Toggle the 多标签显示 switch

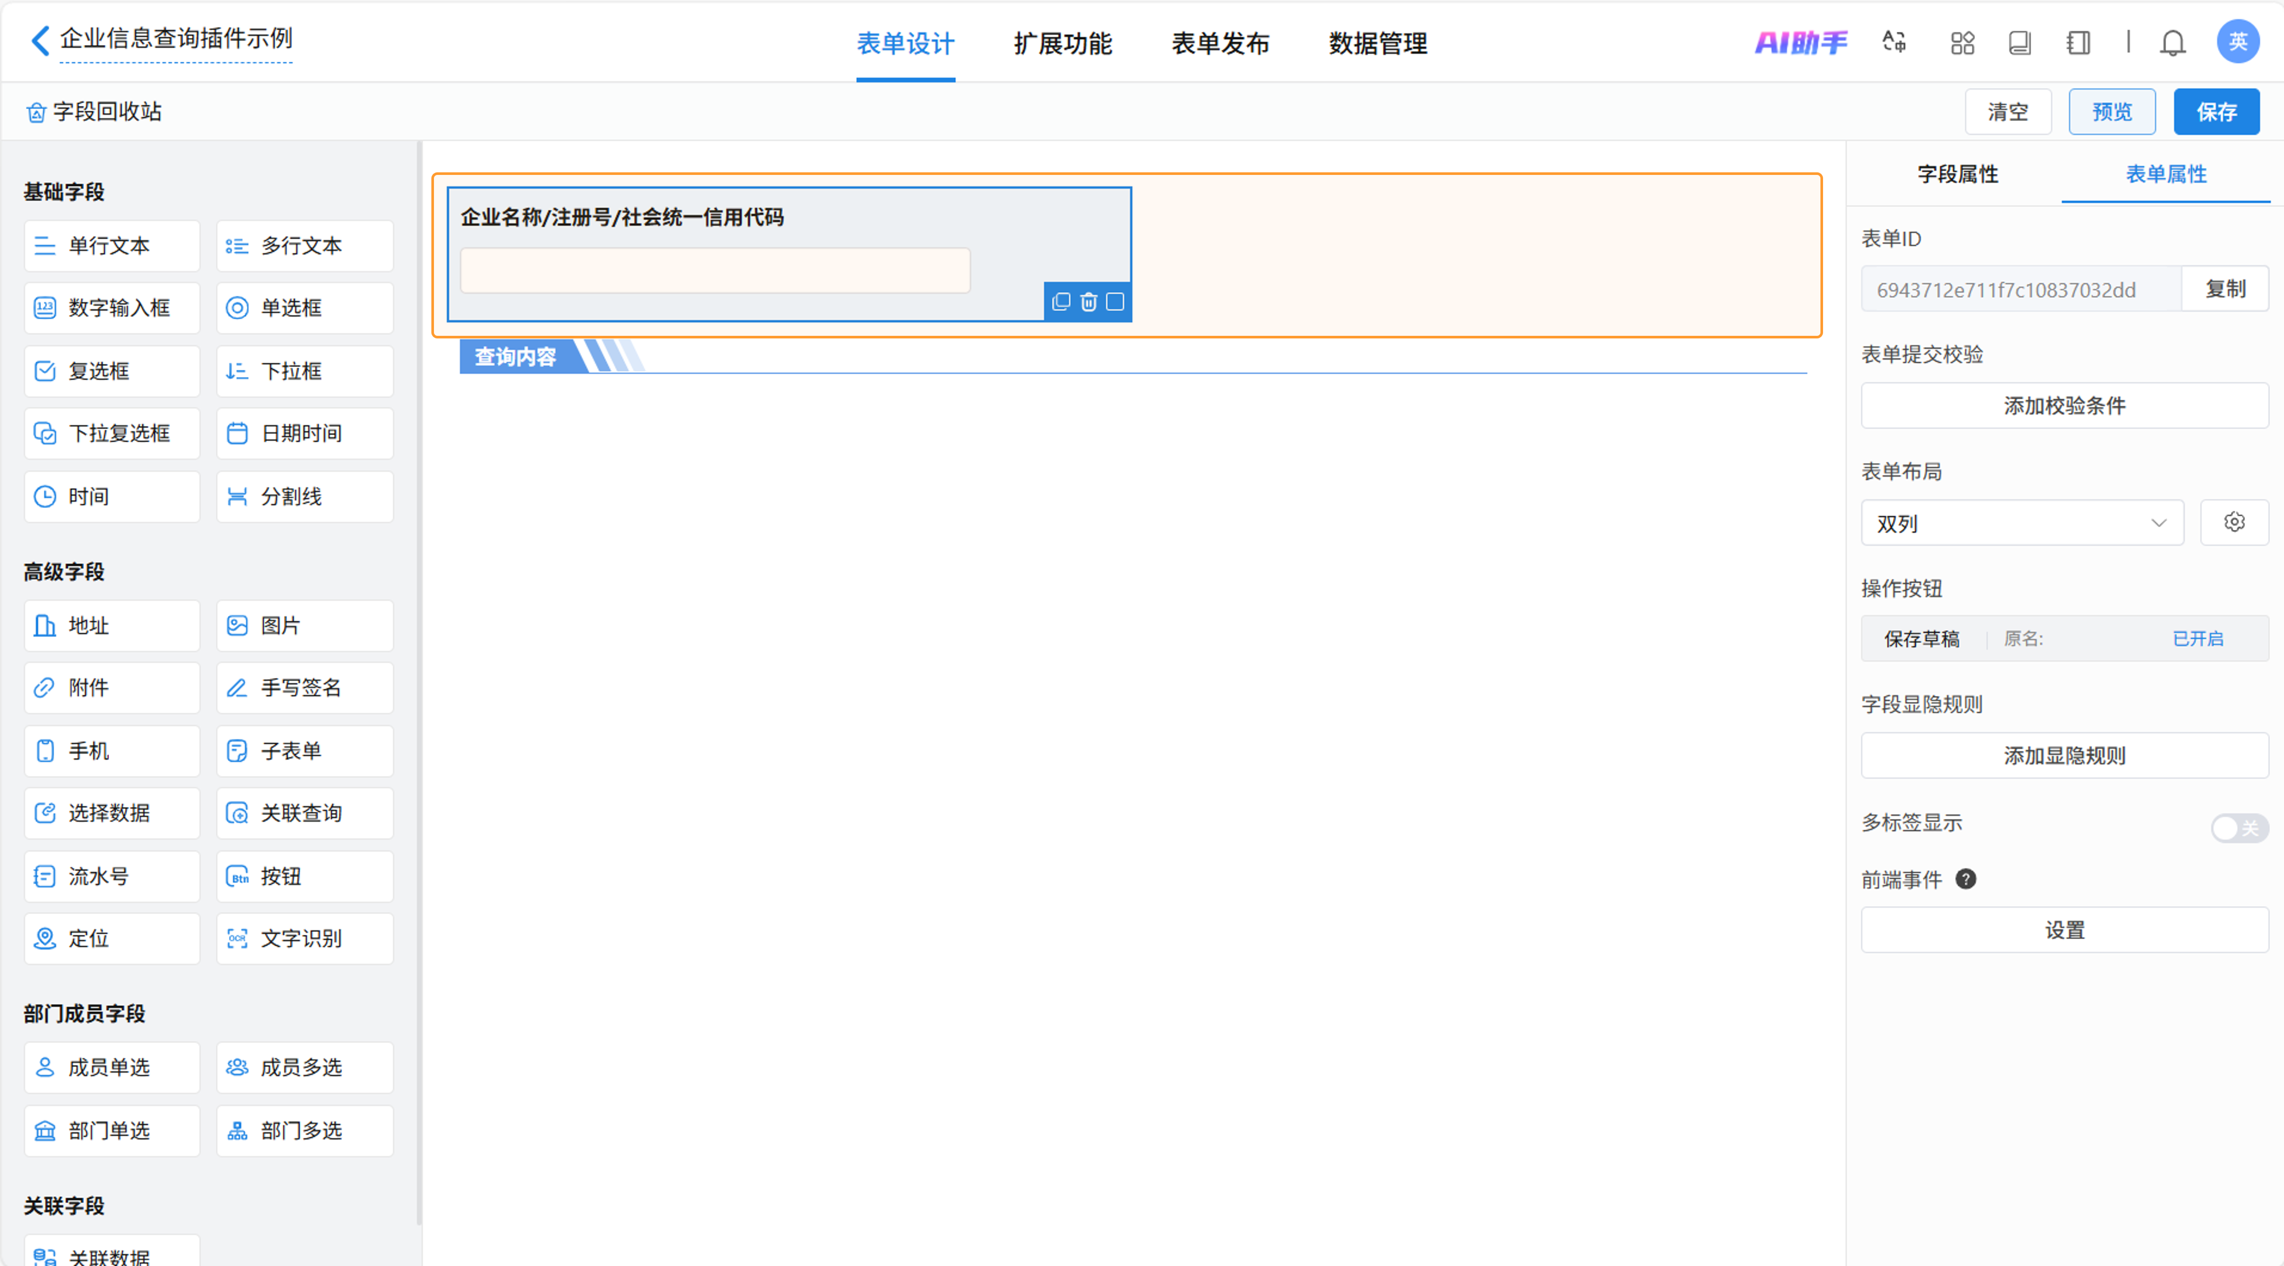(2239, 828)
